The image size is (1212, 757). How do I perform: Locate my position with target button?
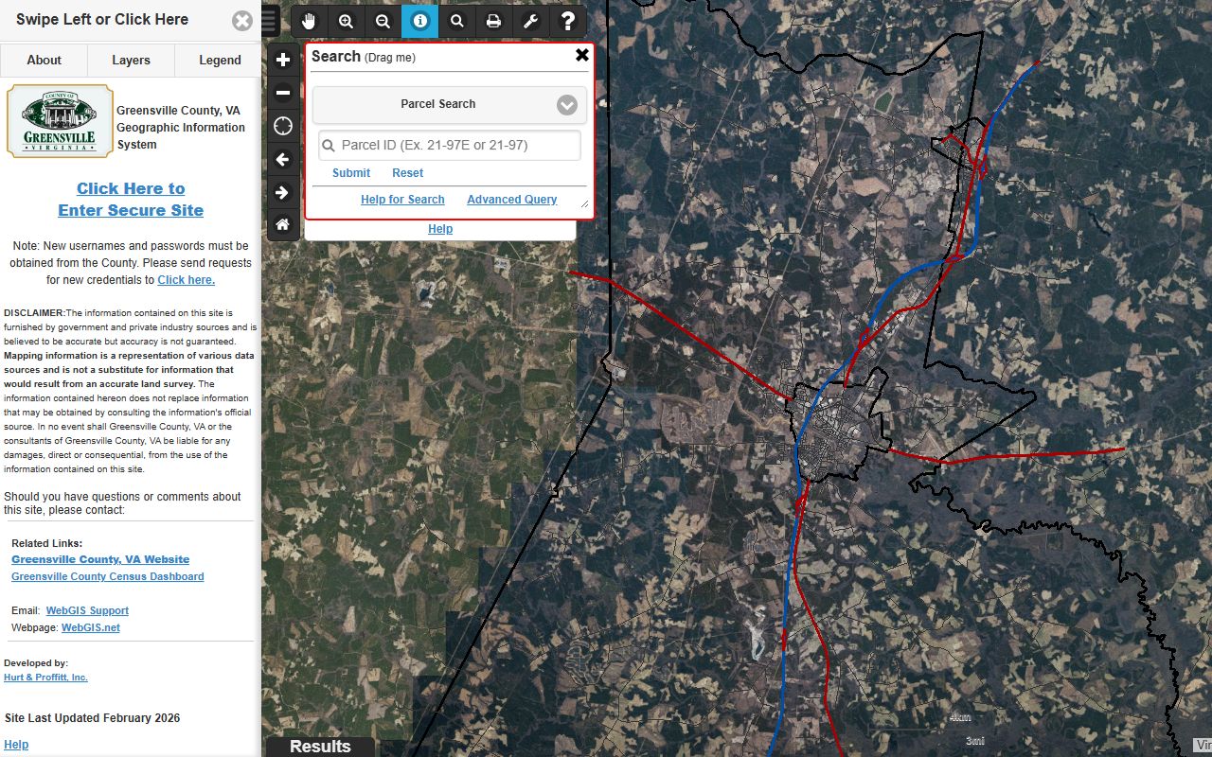click(283, 126)
